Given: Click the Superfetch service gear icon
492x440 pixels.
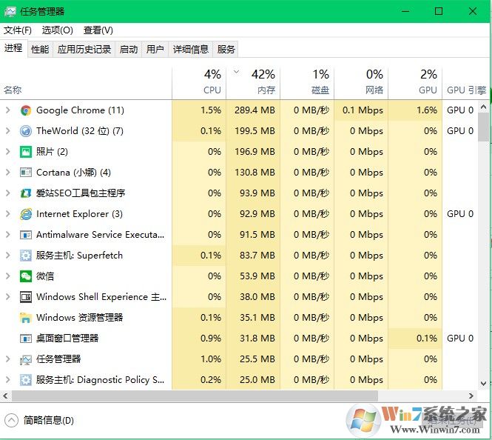Looking at the screenshot, I should pyautogui.click(x=26, y=256).
